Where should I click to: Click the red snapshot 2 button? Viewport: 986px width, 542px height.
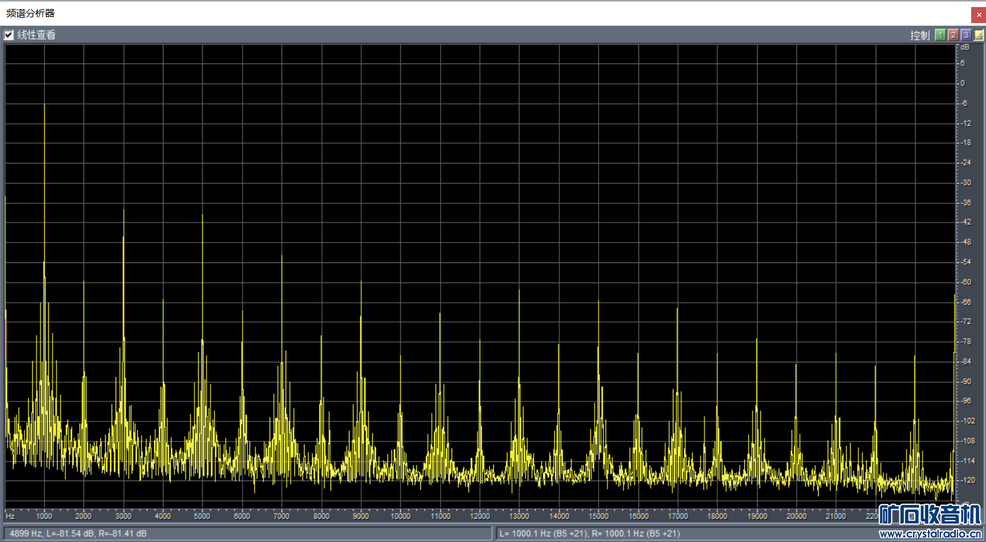[x=953, y=35]
